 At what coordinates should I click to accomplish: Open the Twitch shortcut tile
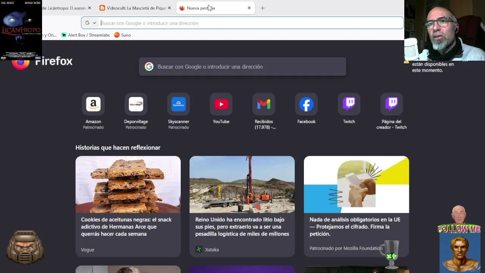pos(349,104)
